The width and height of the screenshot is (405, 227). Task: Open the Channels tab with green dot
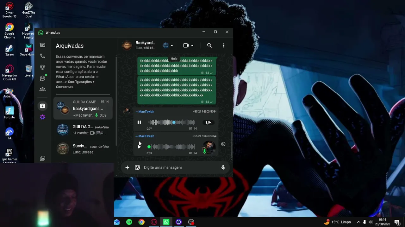click(x=42, y=78)
